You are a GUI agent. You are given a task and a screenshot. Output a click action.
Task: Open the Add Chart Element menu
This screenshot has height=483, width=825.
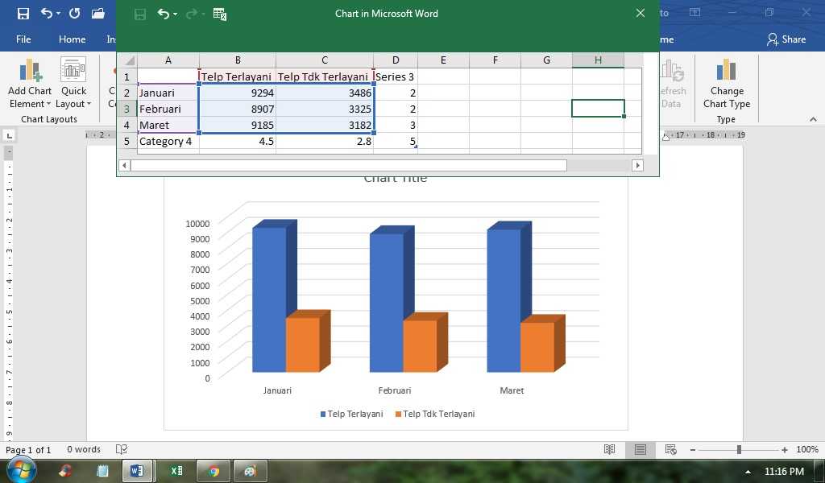pos(30,83)
